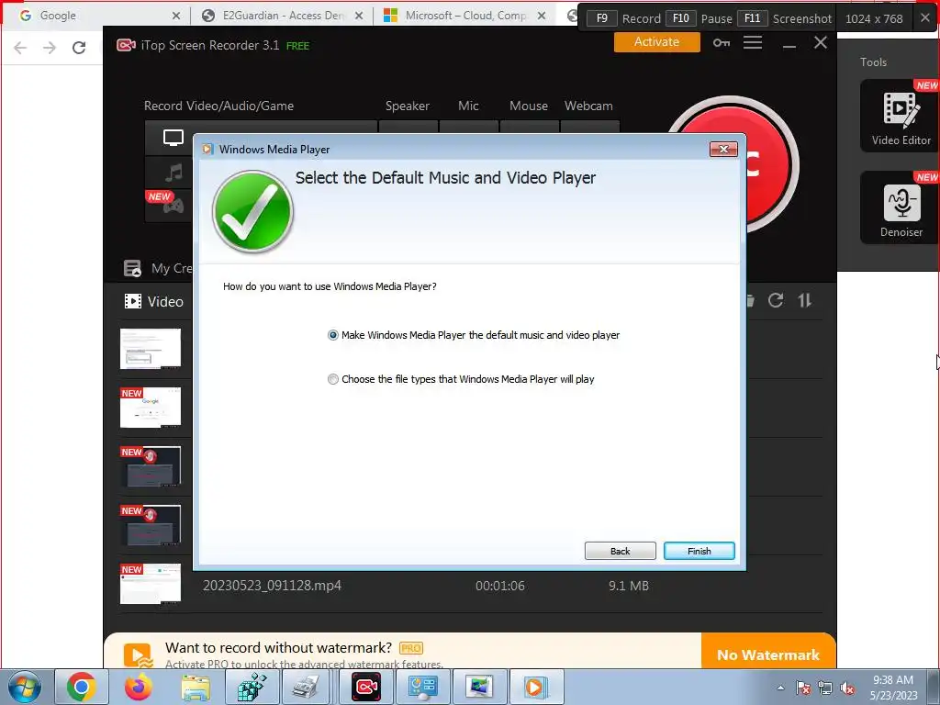Open the network tray icon
940x705 pixels.
click(x=825, y=688)
